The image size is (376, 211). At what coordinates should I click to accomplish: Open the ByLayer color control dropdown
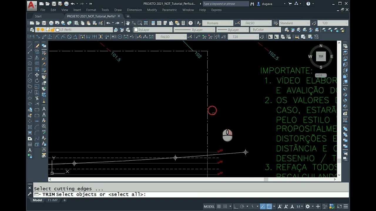(x=153, y=30)
